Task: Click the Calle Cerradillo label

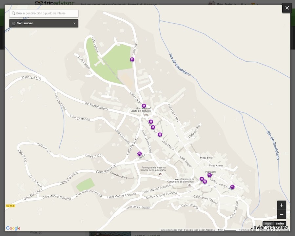Action: 173,113
